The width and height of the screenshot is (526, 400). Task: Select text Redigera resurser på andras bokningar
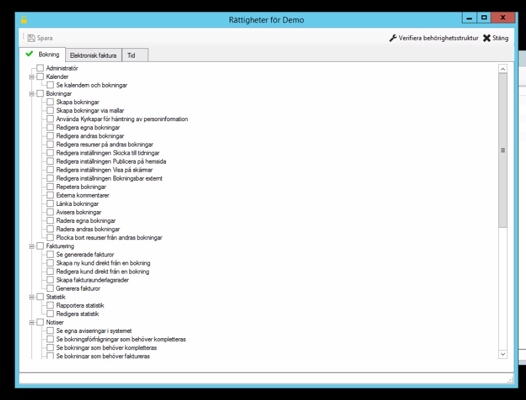[x=105, y=145]
